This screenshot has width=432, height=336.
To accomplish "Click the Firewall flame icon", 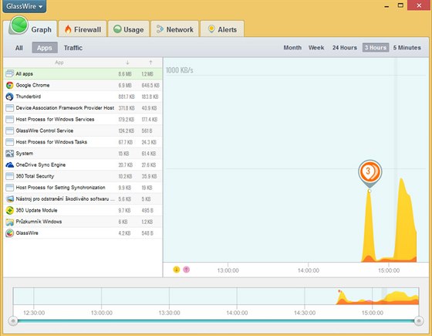I will pyautogui.click(x=68, y=29).
